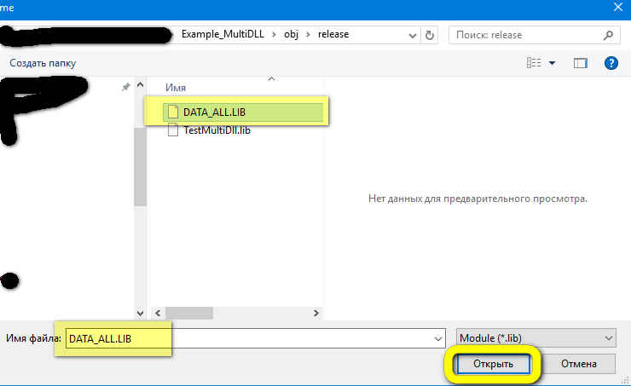Click the refresh button beside the address bar

(430, 35)
